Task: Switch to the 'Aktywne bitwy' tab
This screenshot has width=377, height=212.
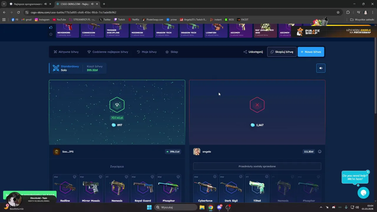Action: [x=66, y=52]
